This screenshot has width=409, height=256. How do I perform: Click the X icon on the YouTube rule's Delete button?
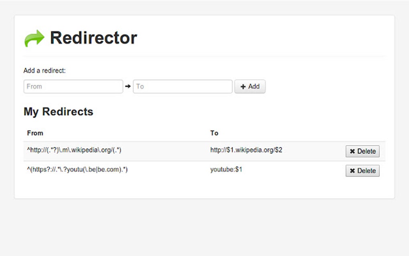(352, 171)
